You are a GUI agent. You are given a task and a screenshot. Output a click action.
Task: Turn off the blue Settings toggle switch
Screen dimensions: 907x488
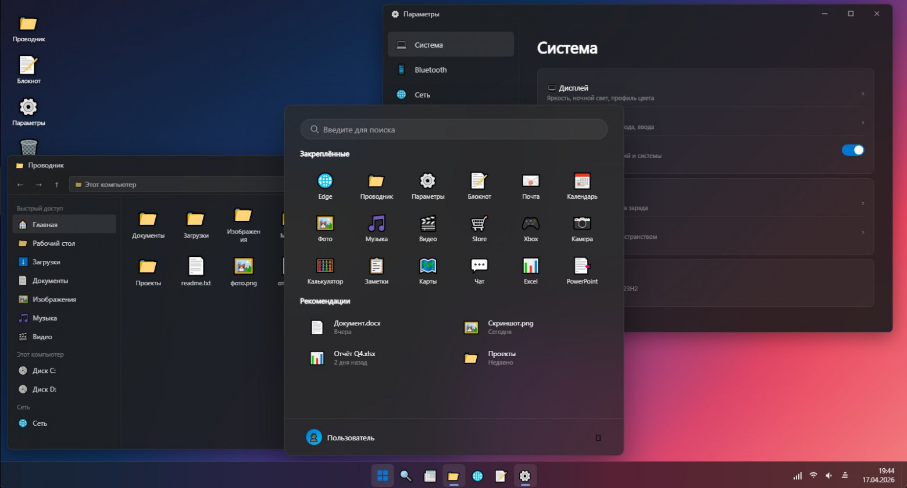(852, 150)
